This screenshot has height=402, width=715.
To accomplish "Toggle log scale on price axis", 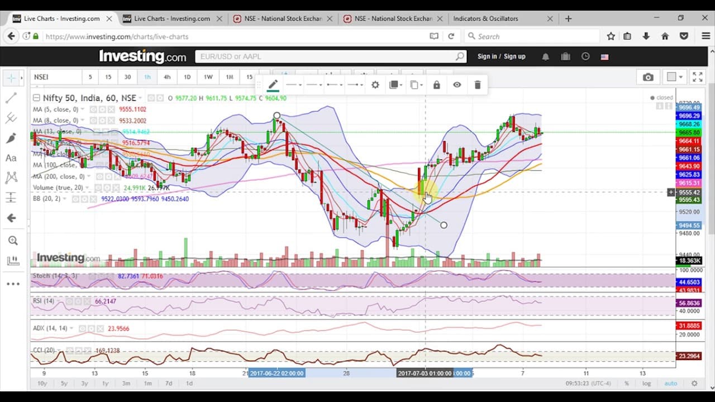I will [646, 384].
